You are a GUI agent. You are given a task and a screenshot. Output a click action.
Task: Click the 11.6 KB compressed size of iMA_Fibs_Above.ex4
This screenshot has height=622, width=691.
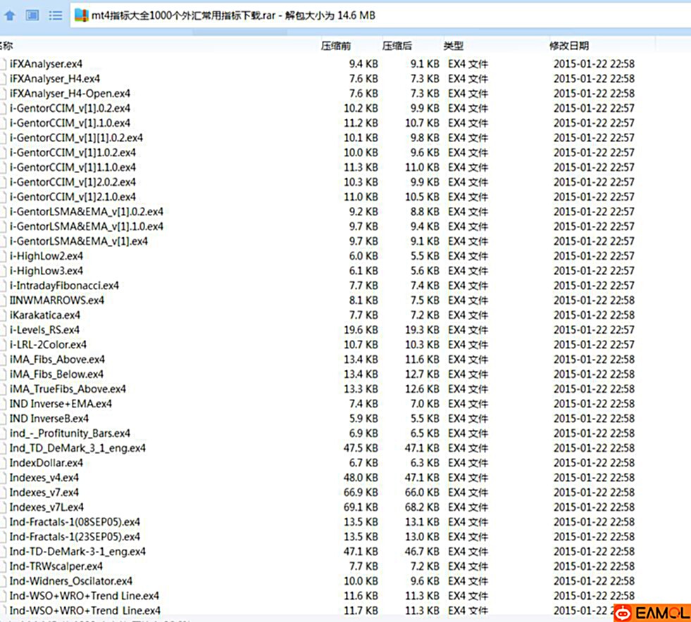(x=422, y=360)
